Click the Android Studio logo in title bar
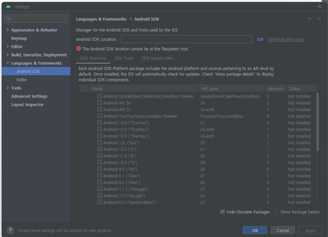 [x=8, y=7]
